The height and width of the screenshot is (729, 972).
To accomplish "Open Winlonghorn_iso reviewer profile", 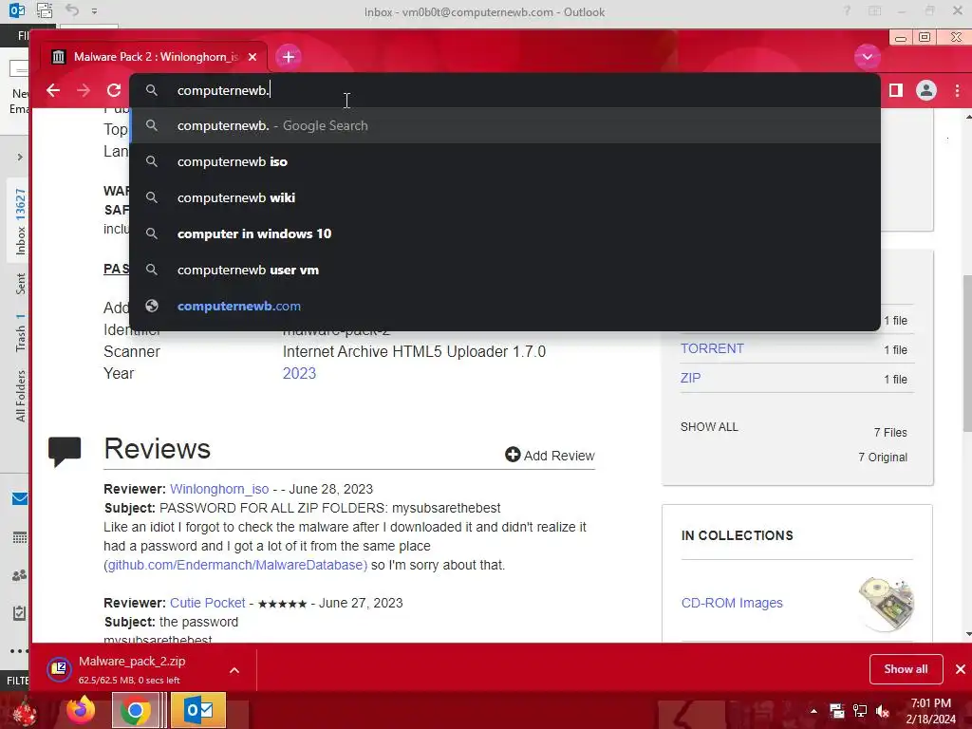I will click(219, 489).
